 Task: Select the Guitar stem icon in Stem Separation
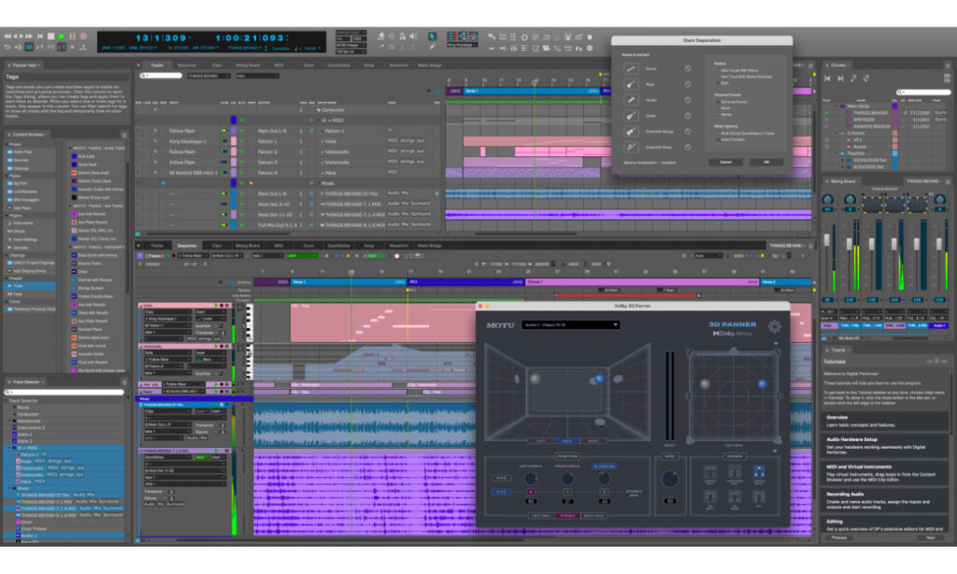[631, 115]
